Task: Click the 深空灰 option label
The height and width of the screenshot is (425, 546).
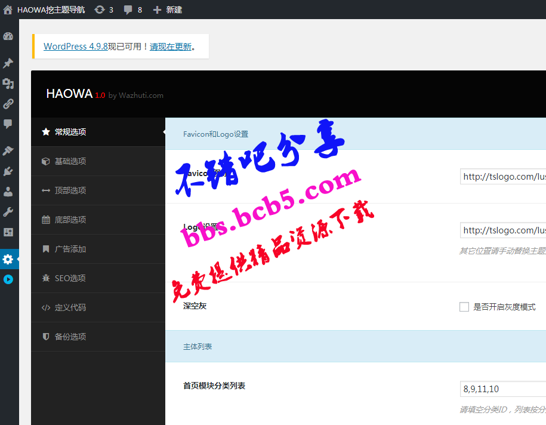Action: point(195,306)
